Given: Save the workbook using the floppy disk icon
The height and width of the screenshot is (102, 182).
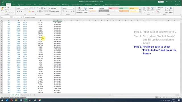Looking at the screenshot, I should [x=3, y=2].
